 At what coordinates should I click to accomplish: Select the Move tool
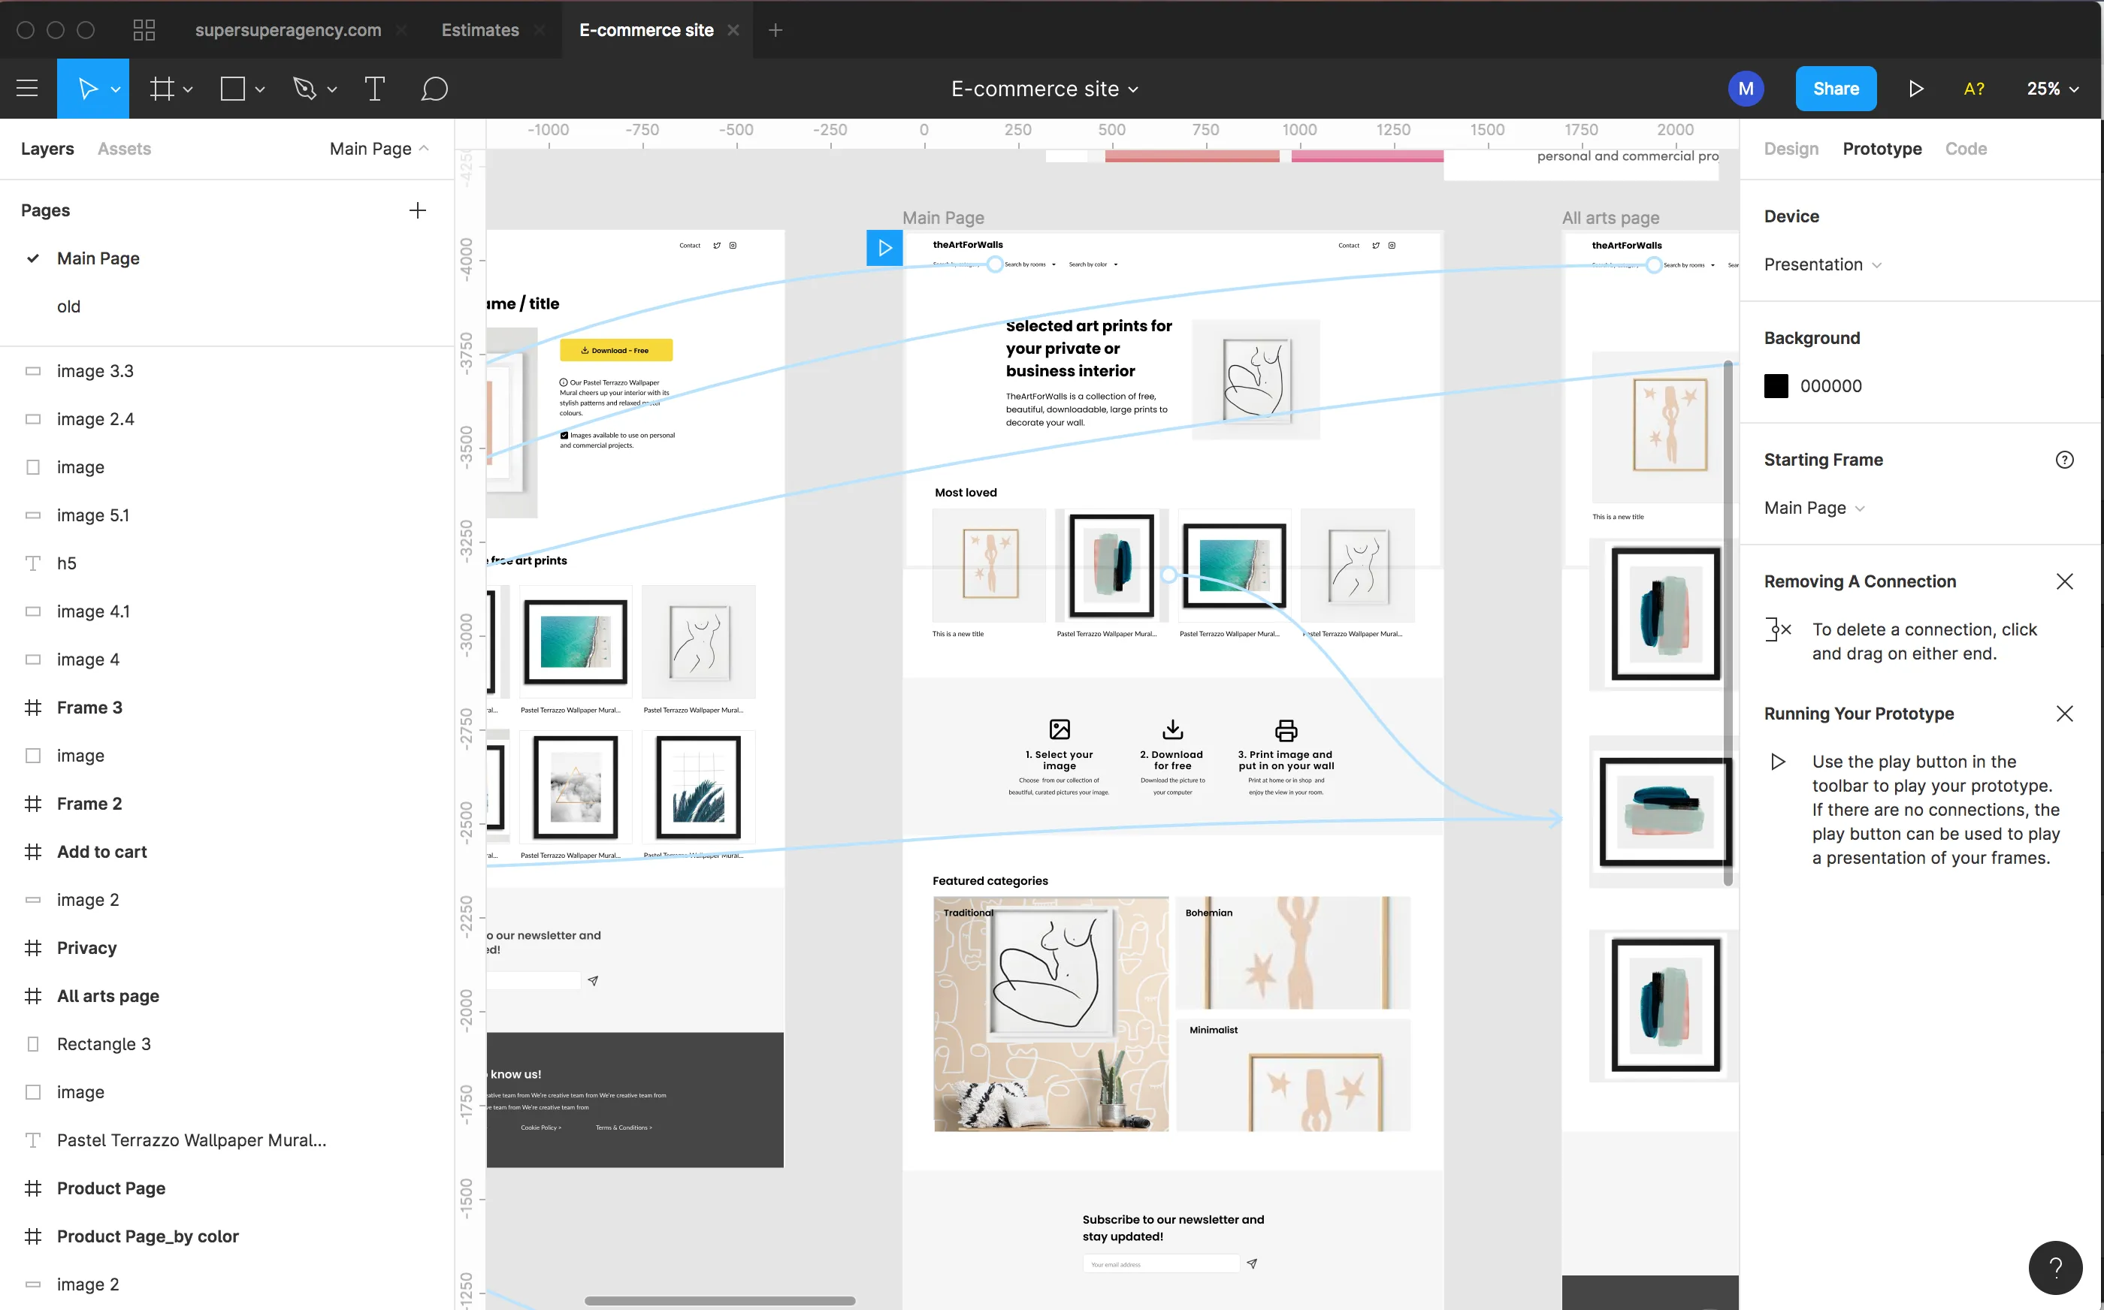pos(86,89)
